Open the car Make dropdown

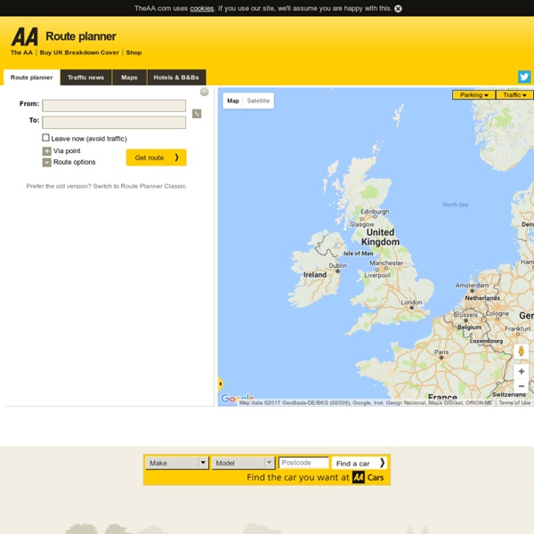tap(177, 463)
